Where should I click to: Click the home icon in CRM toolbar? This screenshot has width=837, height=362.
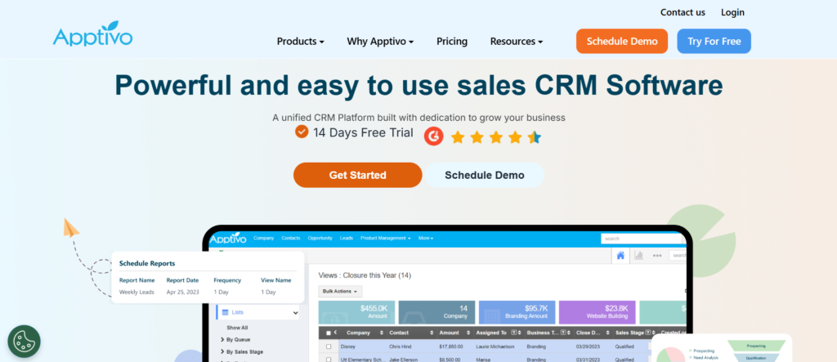tap(620, 256)
